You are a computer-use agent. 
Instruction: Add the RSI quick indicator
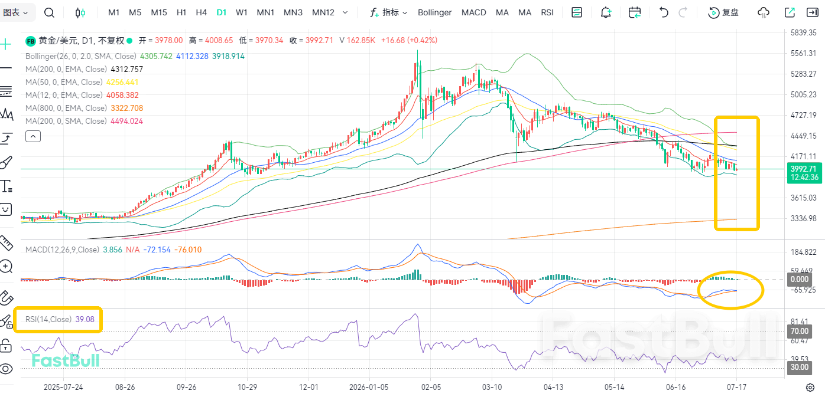click(547, 12)
